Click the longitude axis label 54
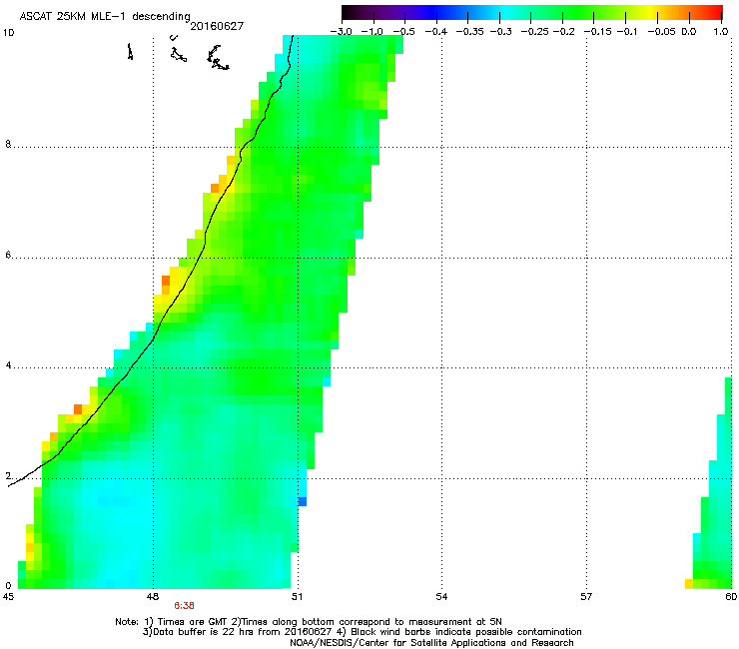 (441, 597)
